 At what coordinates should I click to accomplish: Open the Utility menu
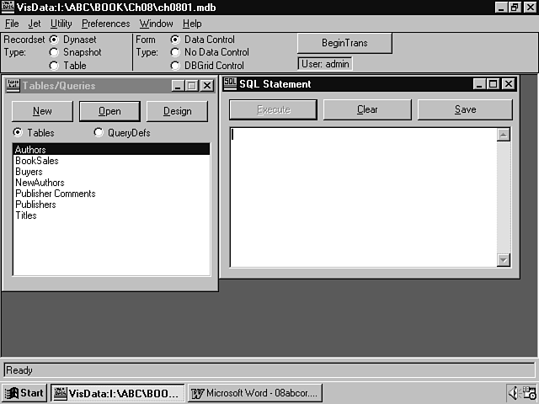(x=61, y=24)
